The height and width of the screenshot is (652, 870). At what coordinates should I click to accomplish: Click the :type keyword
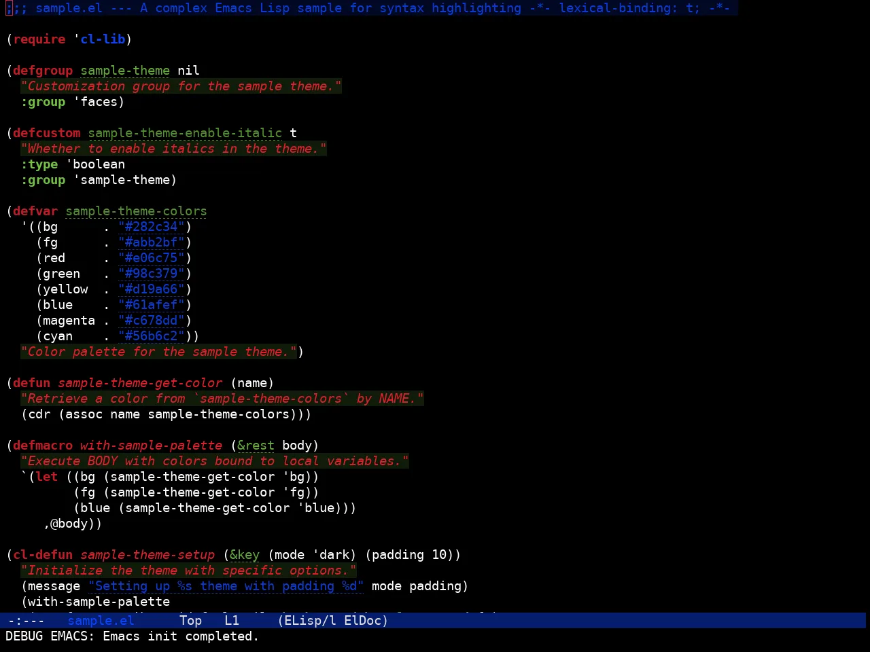39,164
